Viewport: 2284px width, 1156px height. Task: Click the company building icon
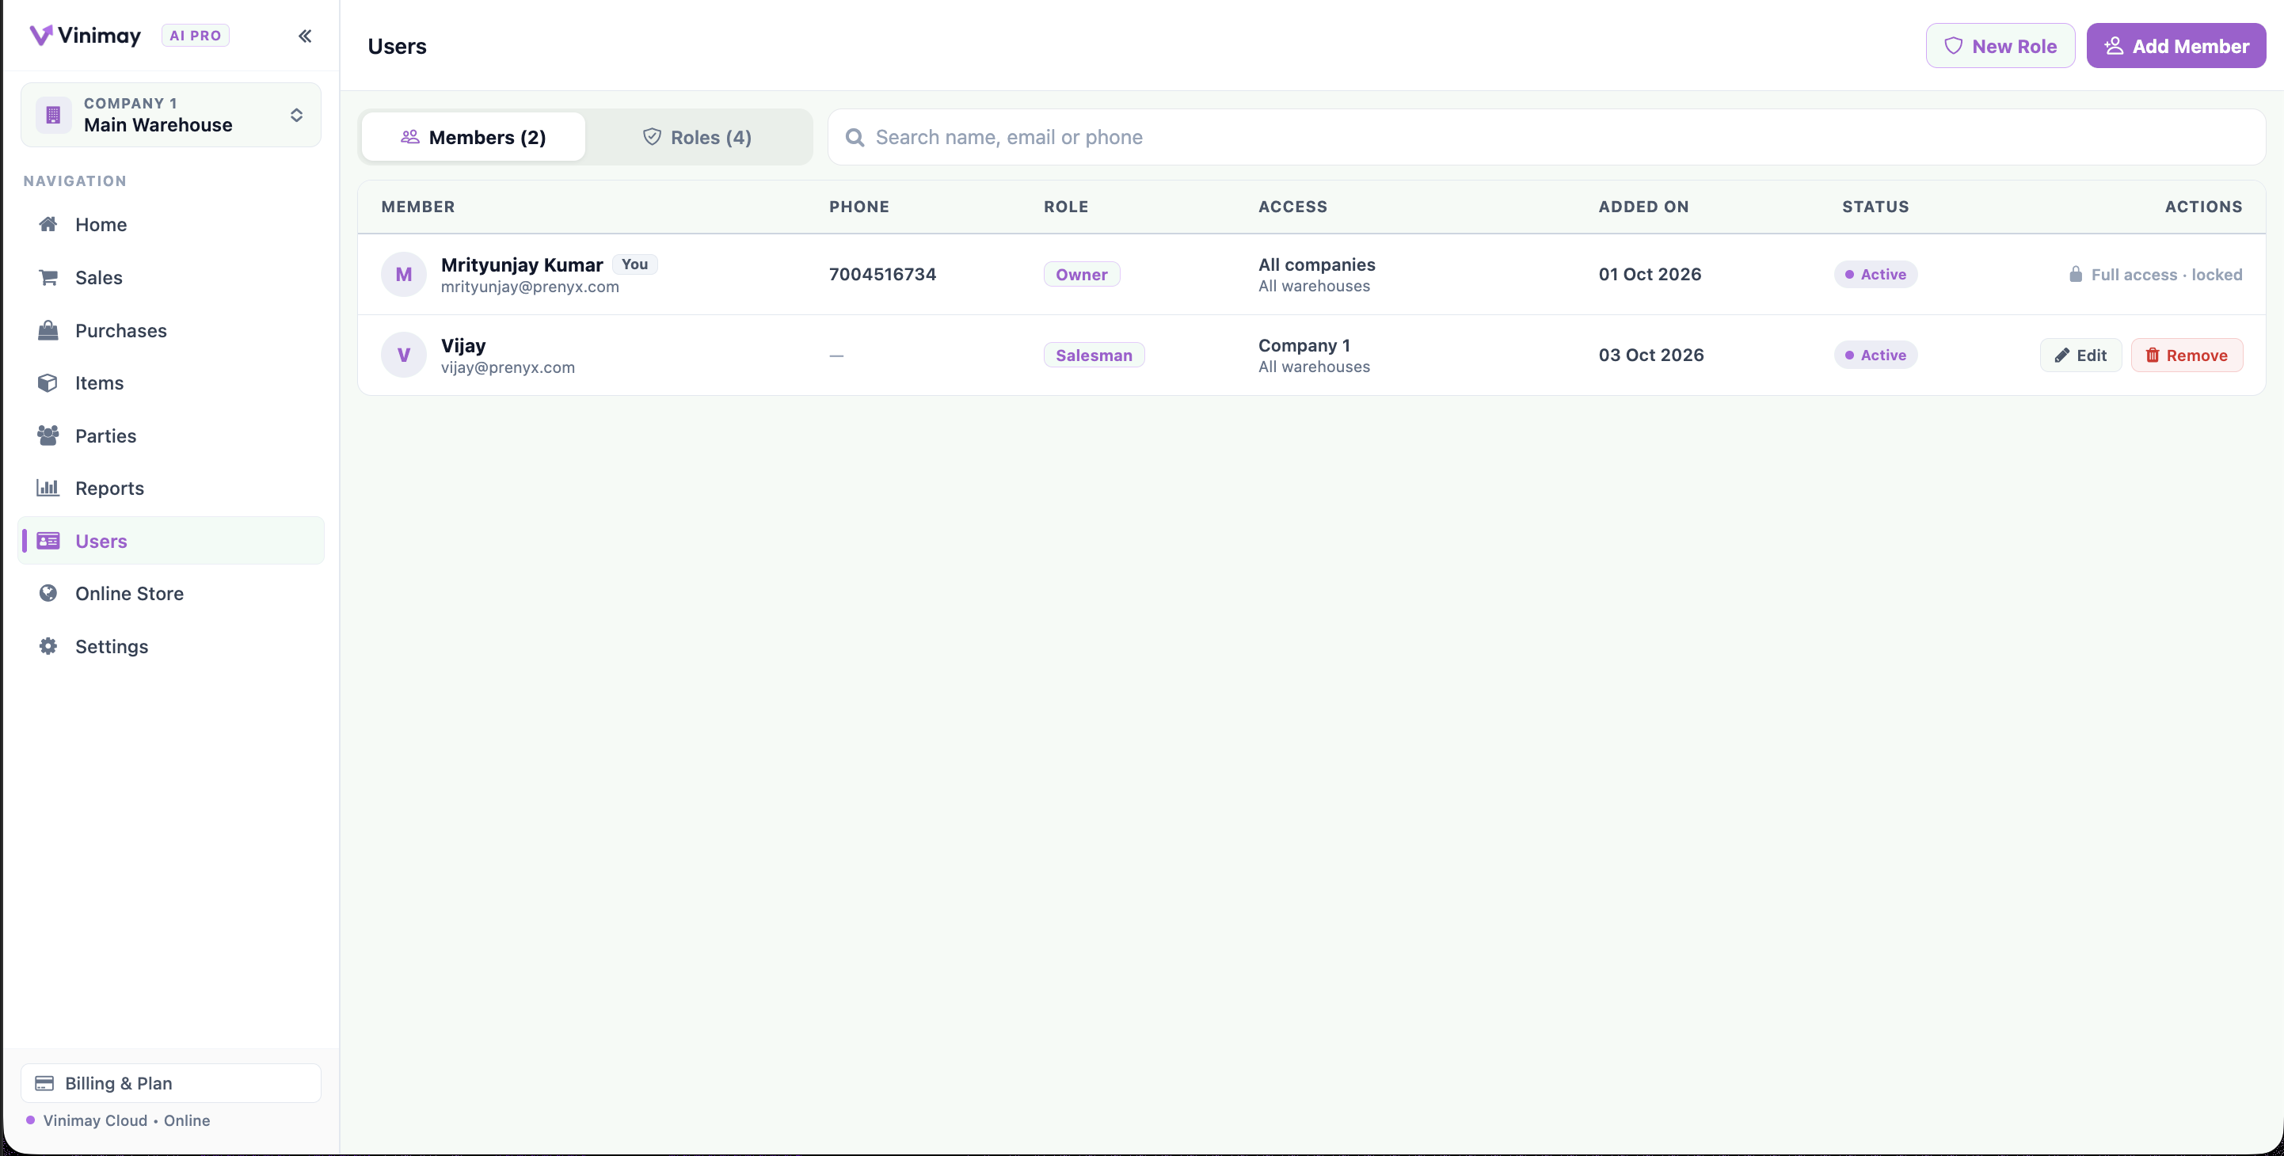pos(53,114)
